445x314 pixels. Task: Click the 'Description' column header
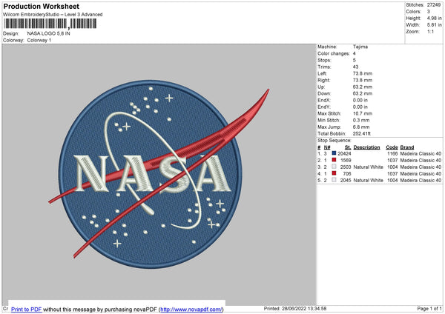tap(366, 147)
